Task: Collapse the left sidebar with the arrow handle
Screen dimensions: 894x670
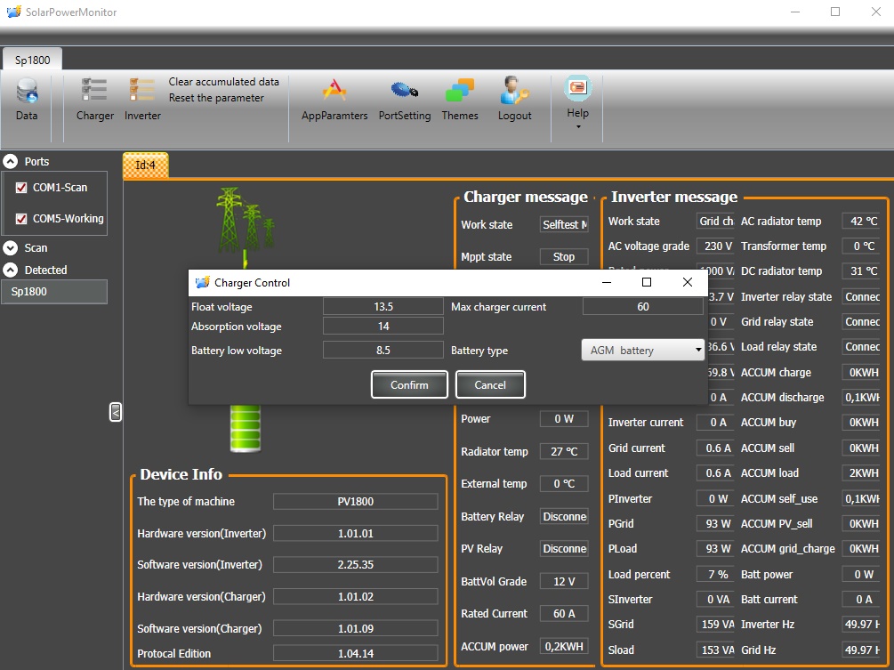Action: point(115,412)
